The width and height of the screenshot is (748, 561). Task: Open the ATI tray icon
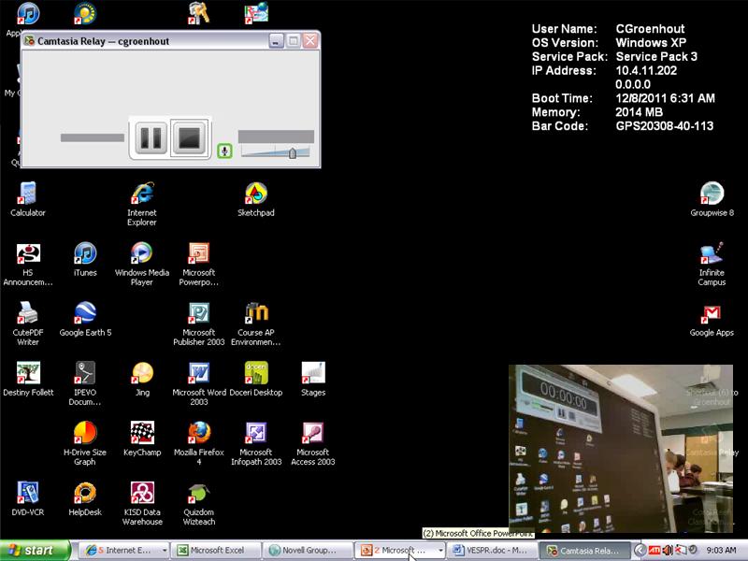[x=654, y=551]
